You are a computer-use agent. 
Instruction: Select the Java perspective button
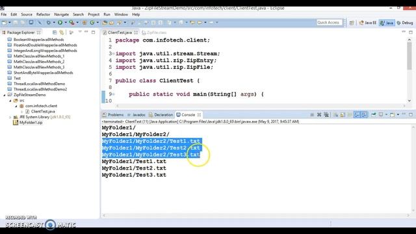pyautogui.click(x=387, y=23)
